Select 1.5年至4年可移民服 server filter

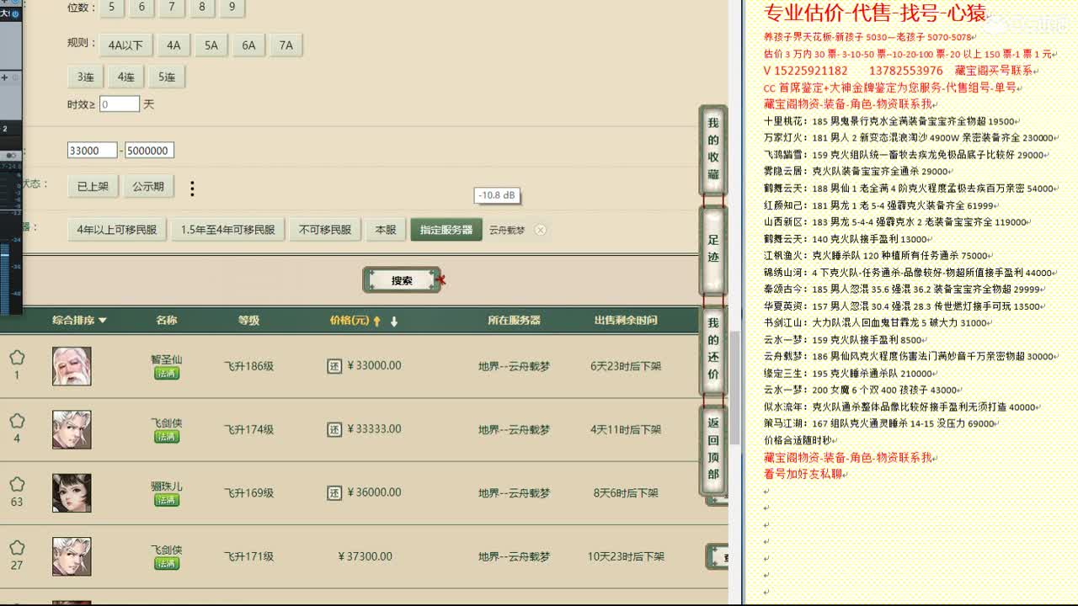(227, 230)
